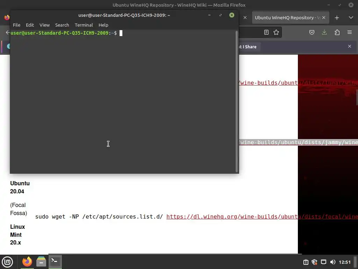Image resolution: width=358 pixels, height=269 pixels.
Task: Close the left Firefox tab
Action: click(245, 18)
